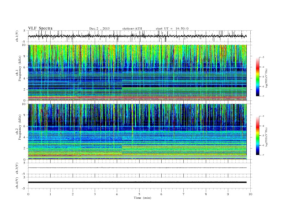
Task: Click the ch.2 colorbar PSD scale
Action: [257, 135]
